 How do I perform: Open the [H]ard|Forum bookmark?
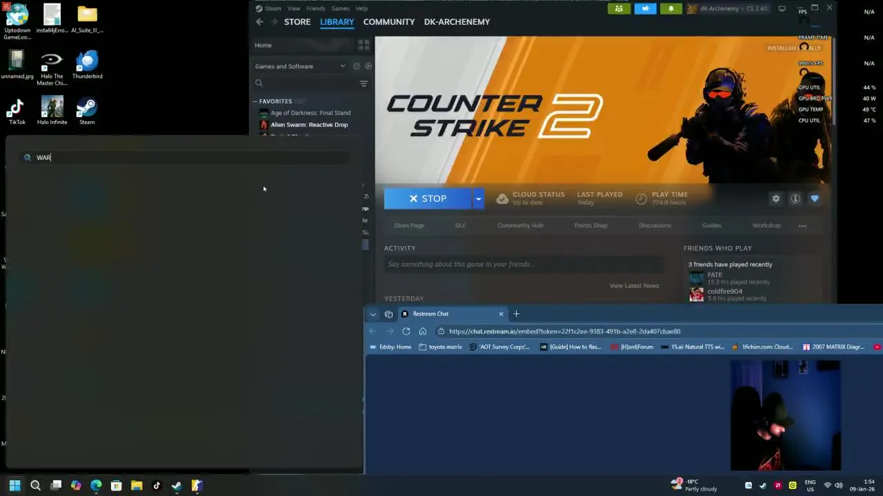632,347
